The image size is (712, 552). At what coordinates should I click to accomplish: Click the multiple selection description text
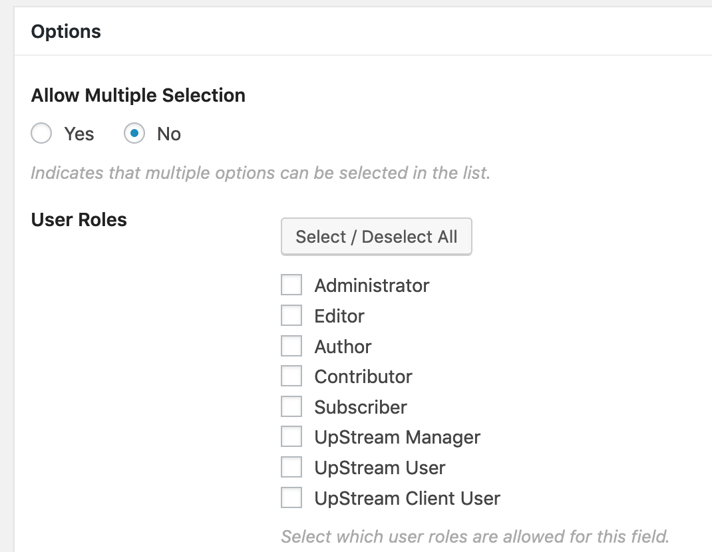pos(260,173)
